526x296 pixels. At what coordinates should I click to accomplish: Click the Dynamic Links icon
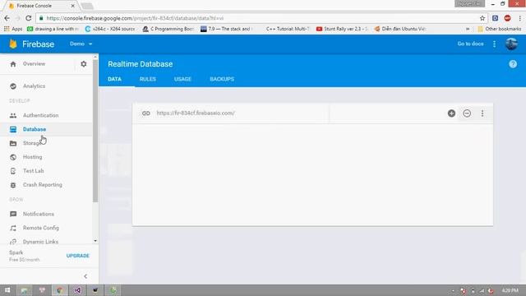(x=13, y=242)
